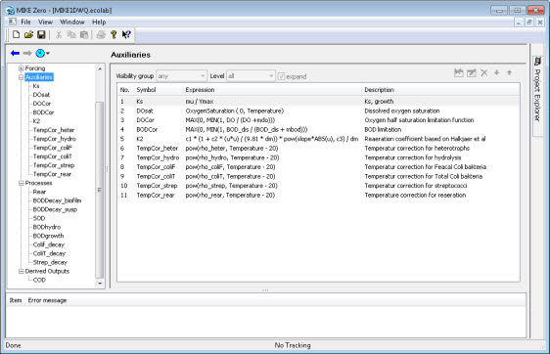Image resolution: width=550 pixels, height=354 pixels.
Task: Click the Error message column header
Action: pos(47,300)
